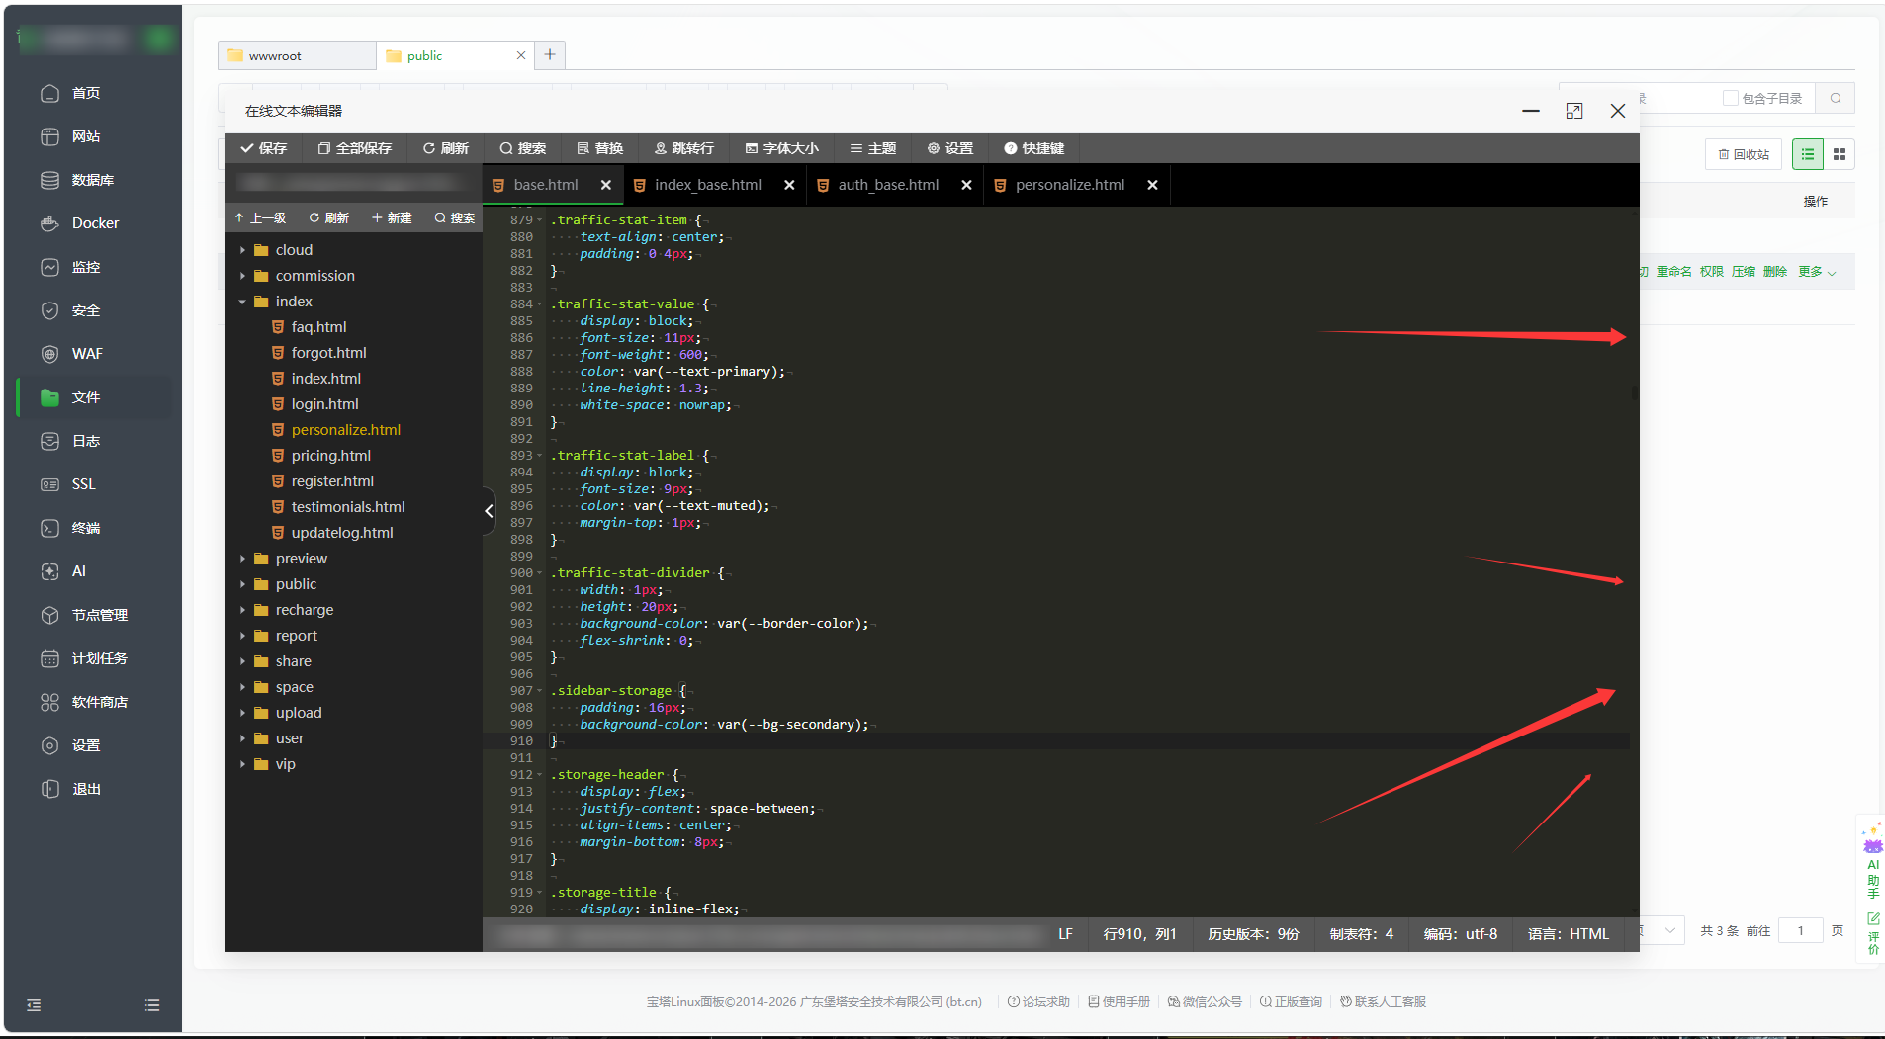Switch to the index_base.html tab
This screenshot has width=1885, height=1039.
[707, 185]
